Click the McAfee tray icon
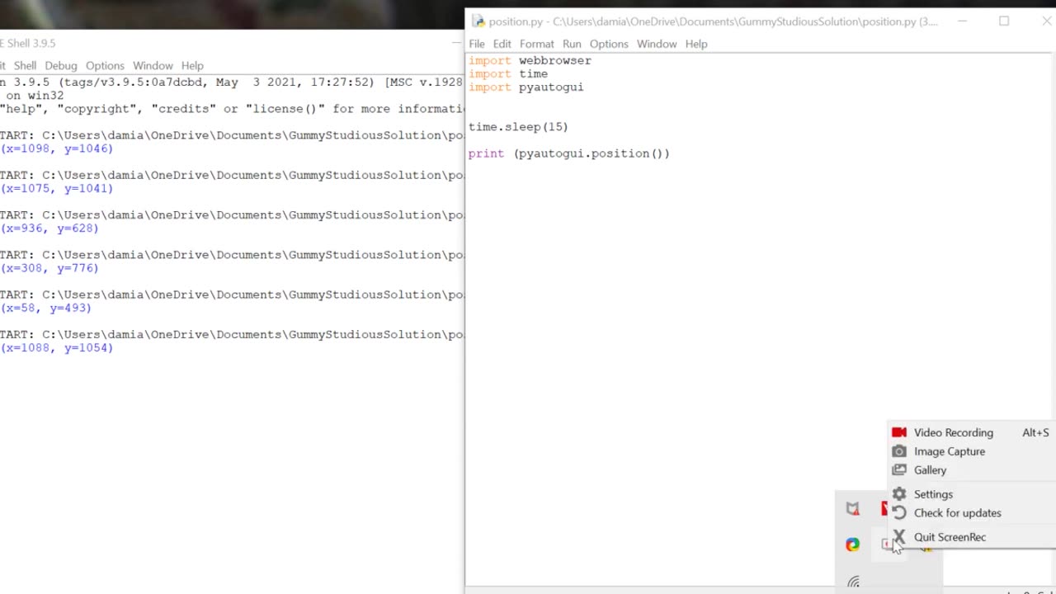Viewport: 1056px width, 594px height. tap(853, 509)
